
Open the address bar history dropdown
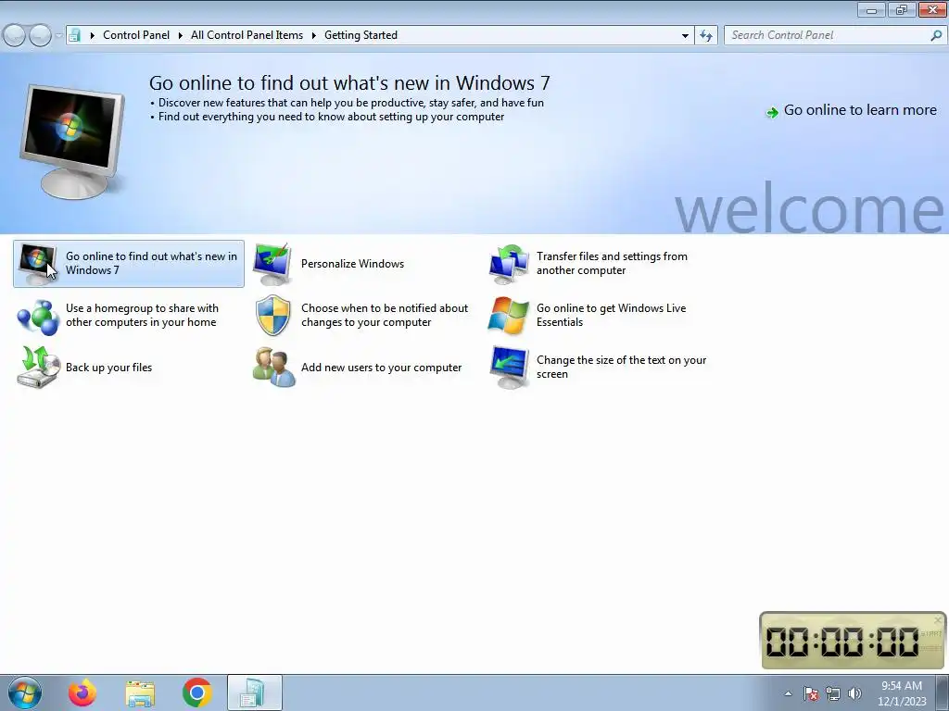[x=685, y=35]
